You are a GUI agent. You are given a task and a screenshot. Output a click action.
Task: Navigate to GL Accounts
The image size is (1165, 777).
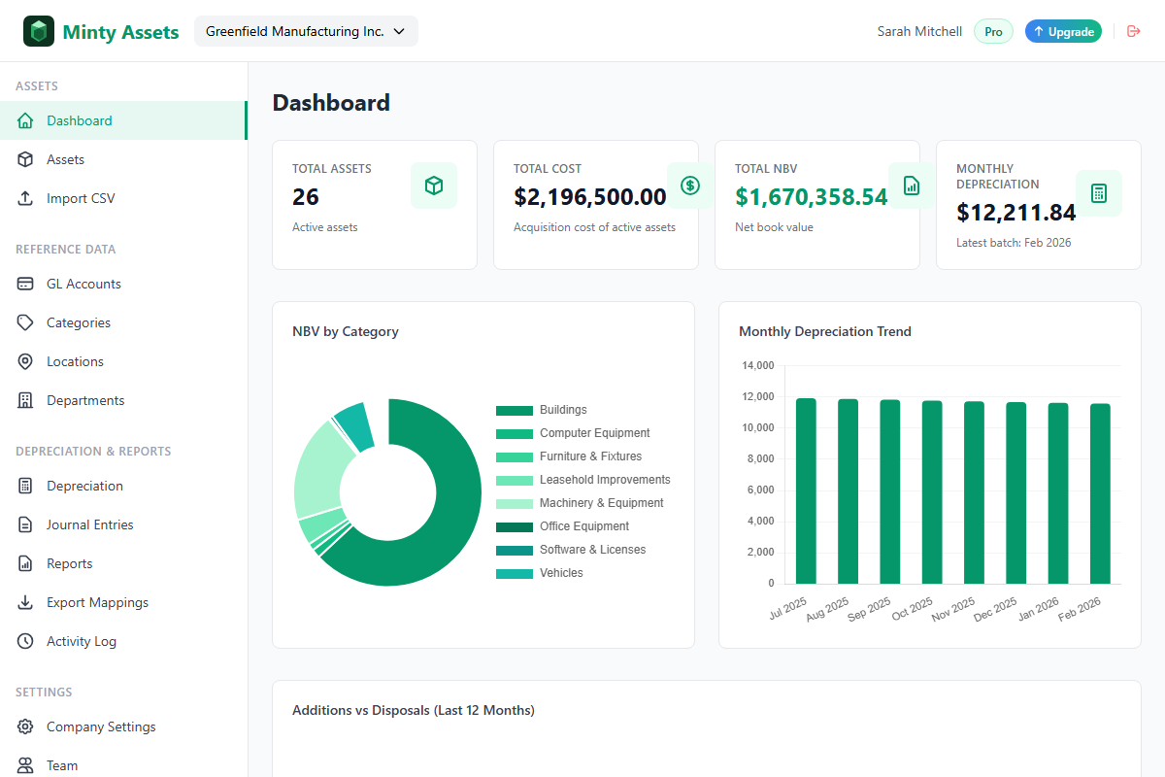coord(123,284)
